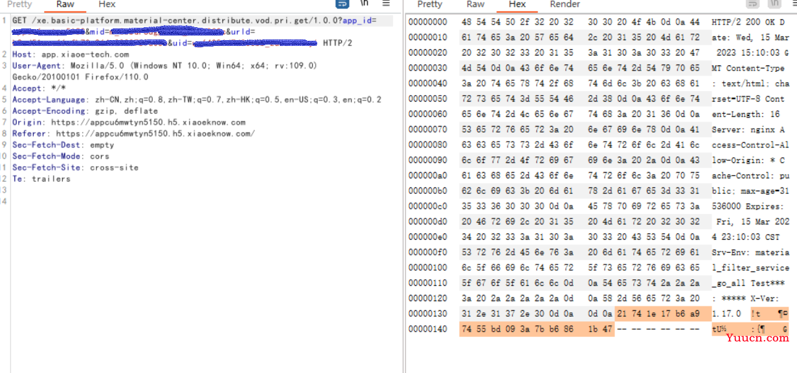The image size is (797, 373).
Task: Click ASCII text 'ent-Length: 16'
Action: click(746, 114)
